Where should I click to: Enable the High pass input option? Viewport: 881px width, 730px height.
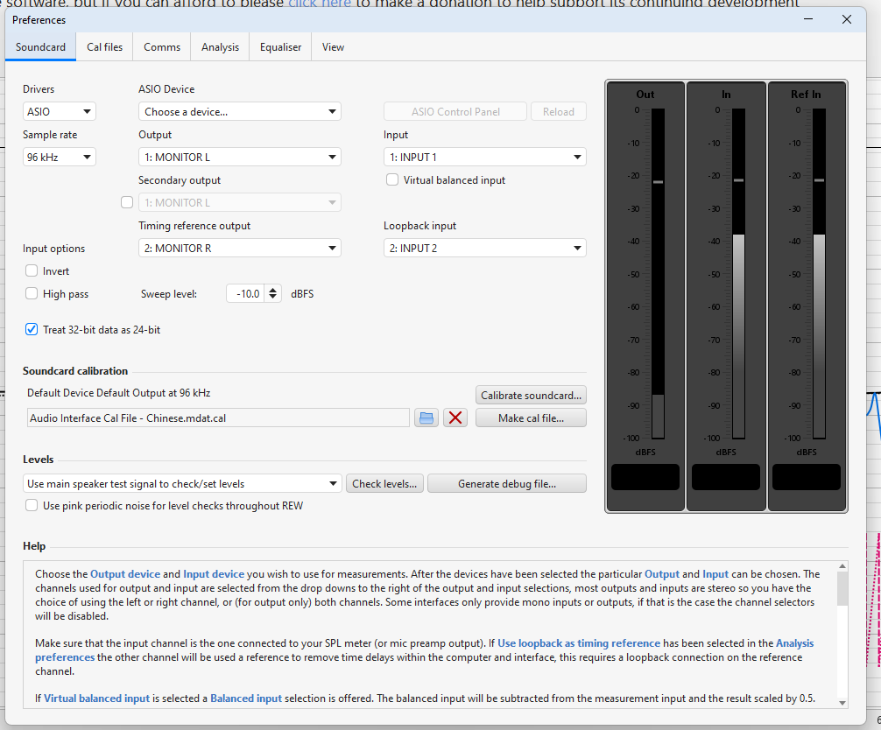pos(32,294)
